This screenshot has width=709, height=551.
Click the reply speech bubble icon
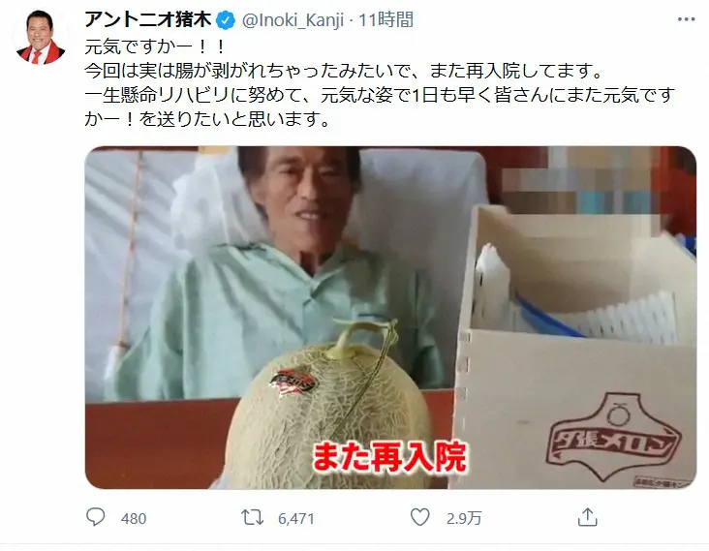pos(96,517)
